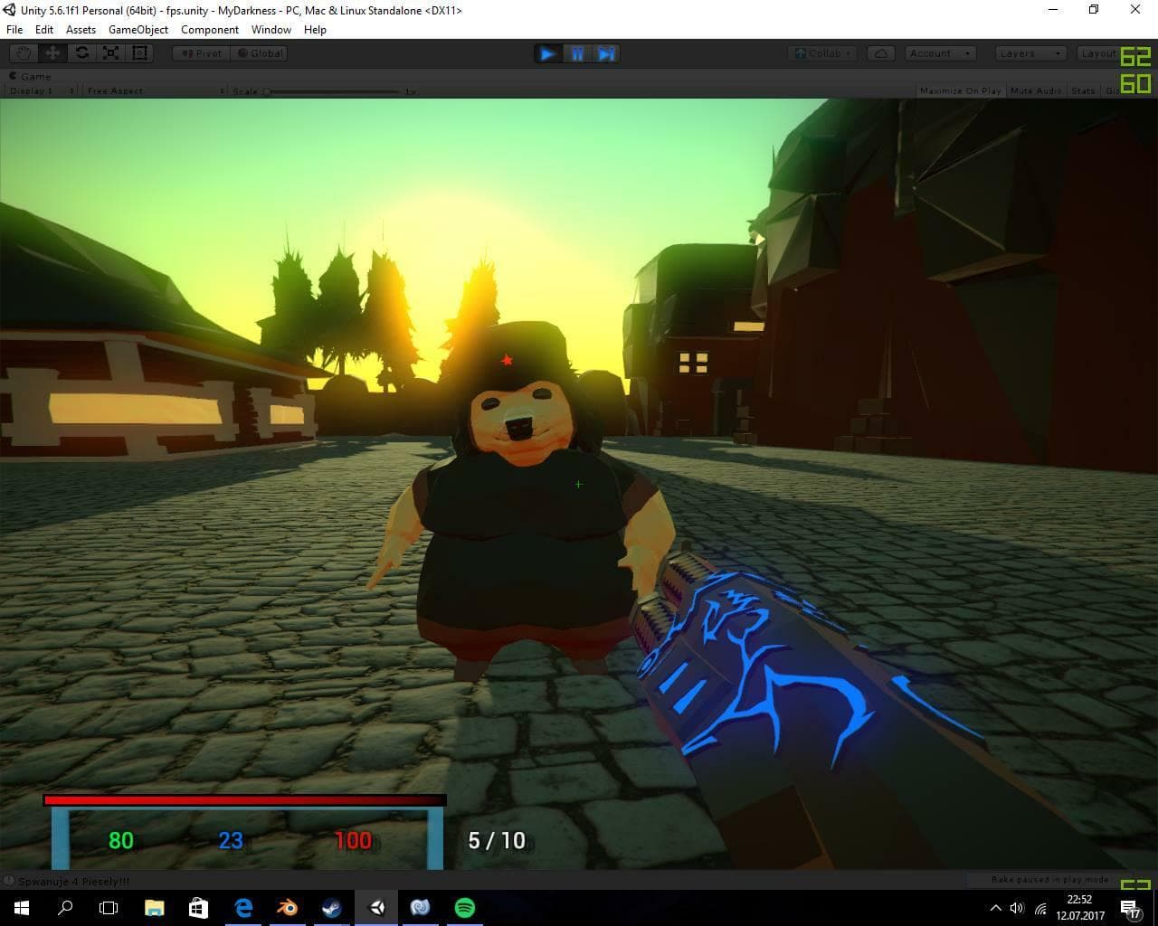This screenshot has height=926, width=1158.
Task: Click the 5 / 10 ammo counter
Action: coord(497,840)
